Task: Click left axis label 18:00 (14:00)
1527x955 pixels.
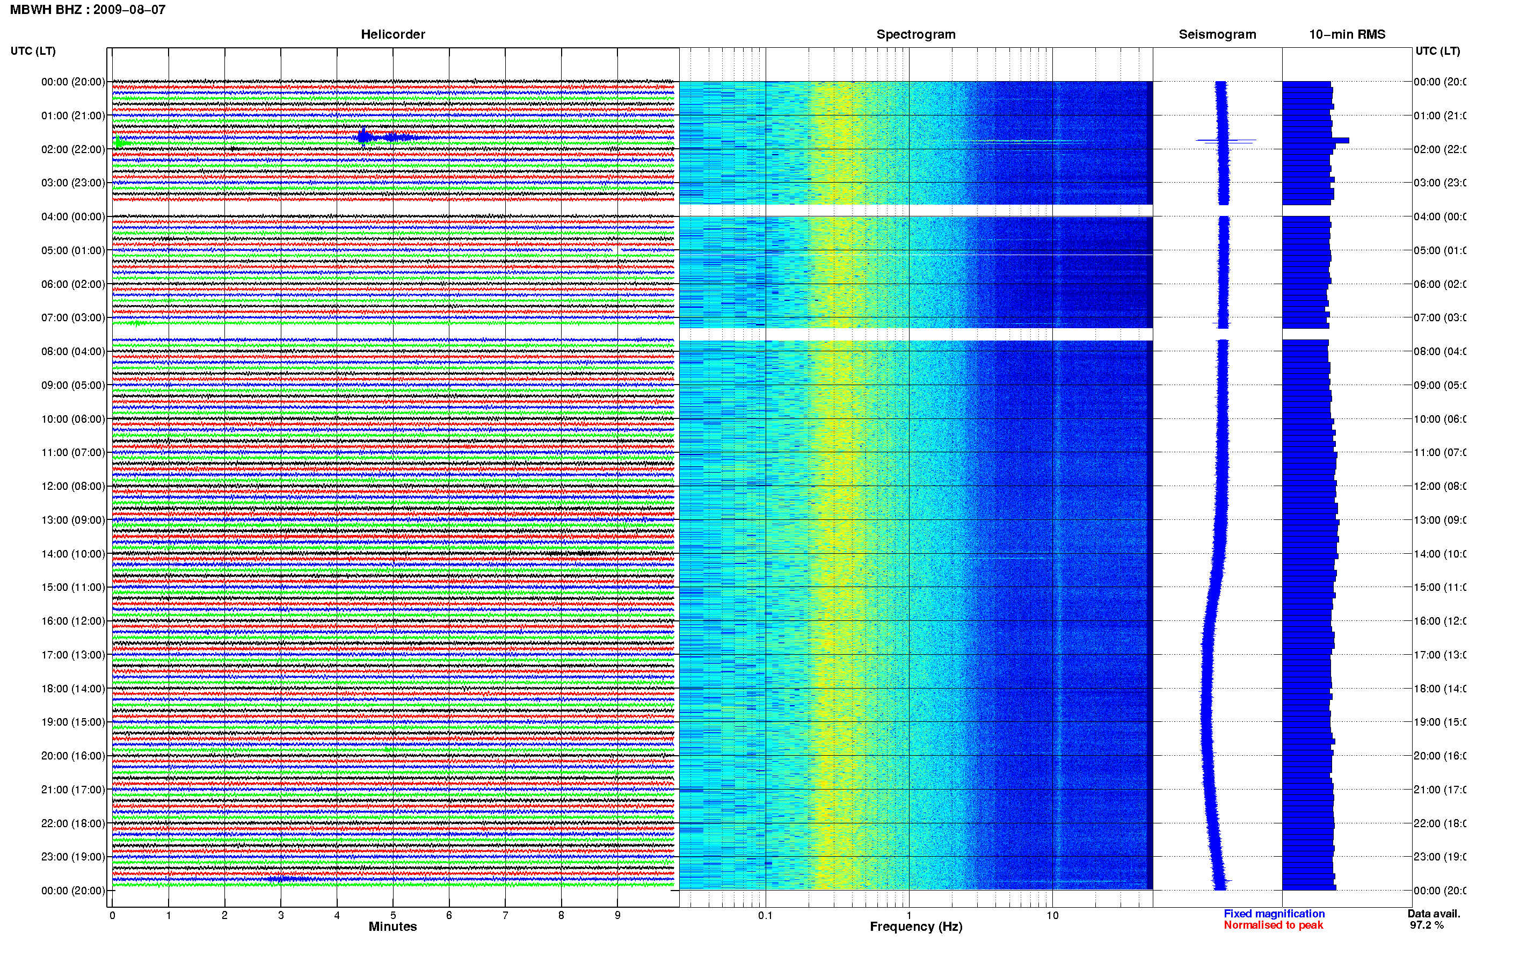Action: click(73, 689)
